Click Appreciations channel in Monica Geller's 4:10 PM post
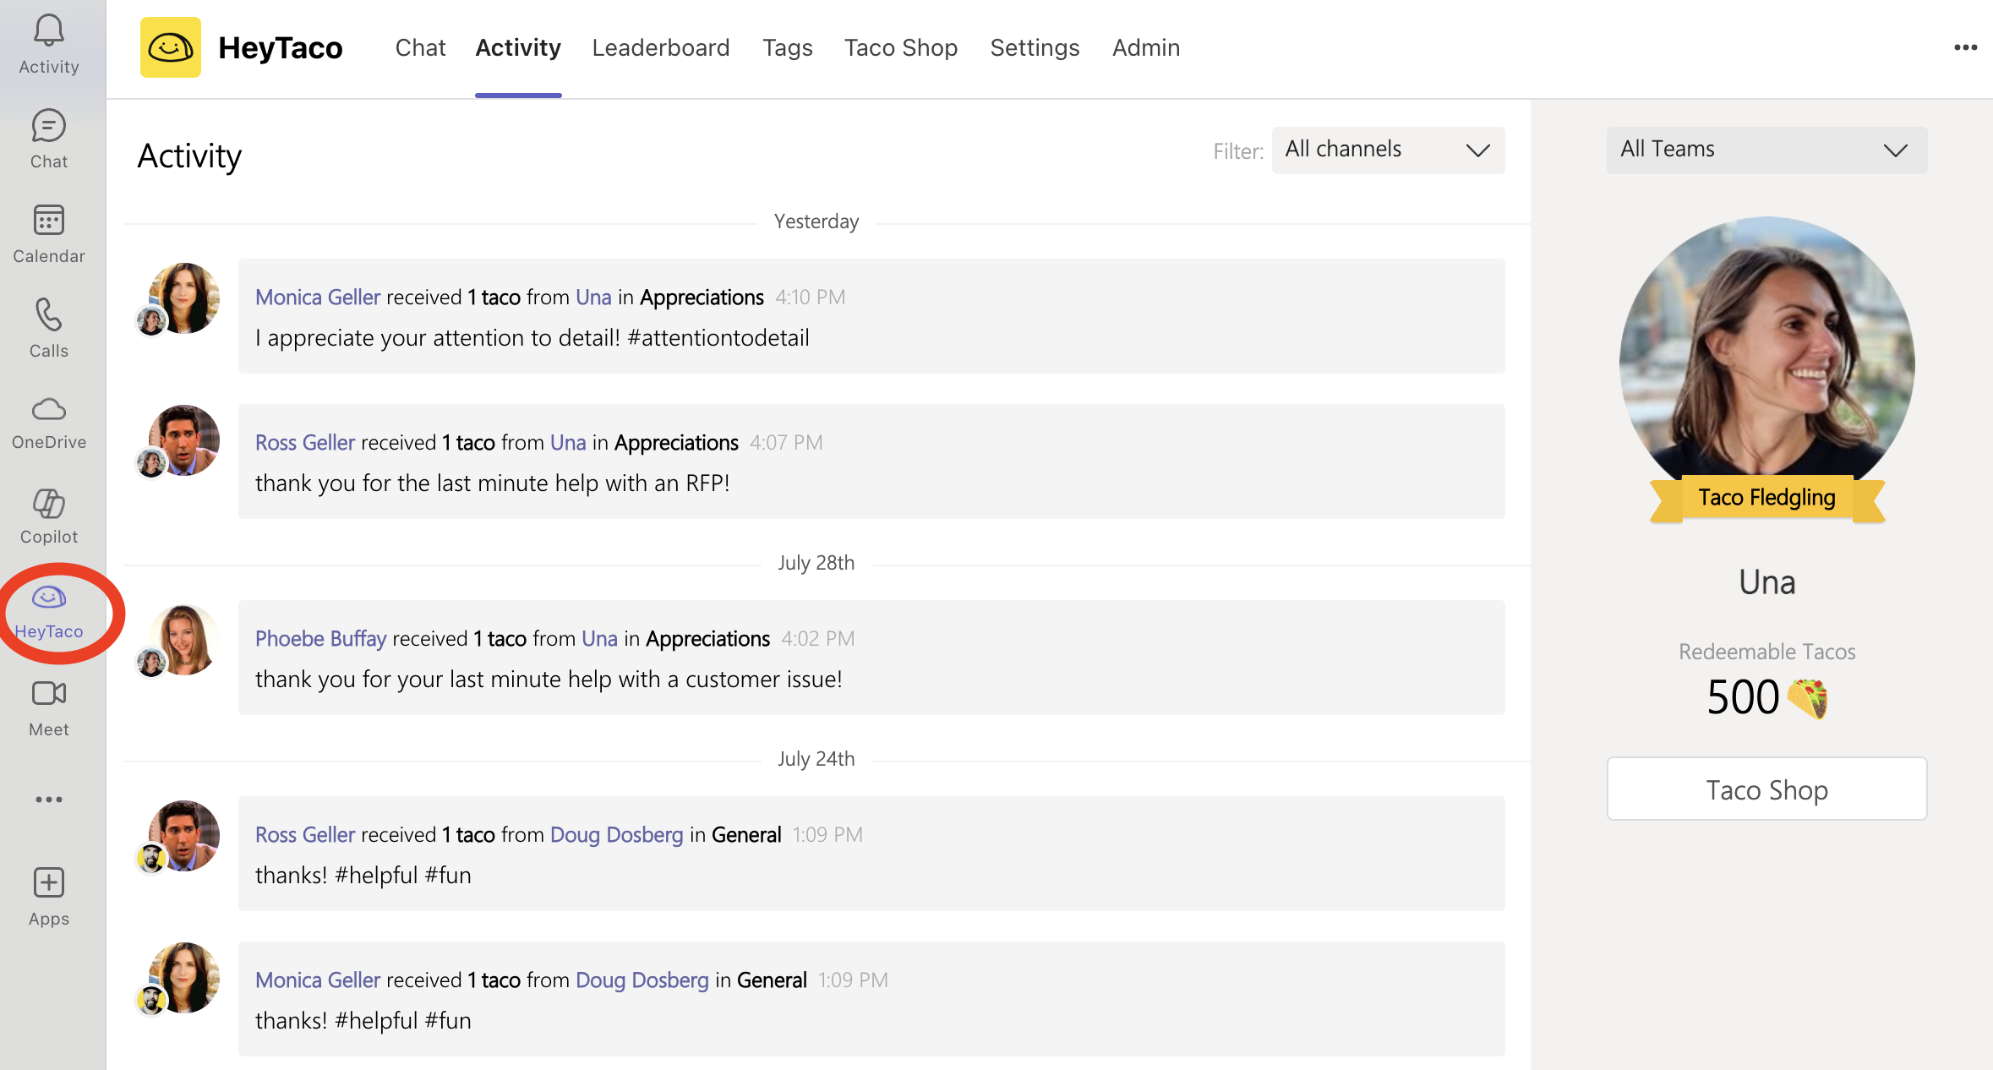1993x1070 pixels. (x=702, y=298)
